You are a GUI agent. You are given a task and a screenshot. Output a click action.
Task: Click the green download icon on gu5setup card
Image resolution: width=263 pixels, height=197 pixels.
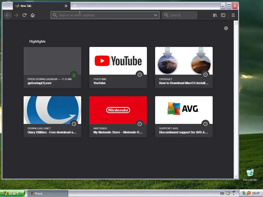pos(74,75)
